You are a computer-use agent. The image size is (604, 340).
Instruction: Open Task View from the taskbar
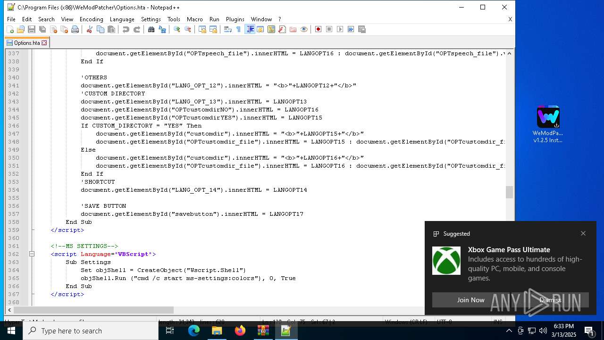point(170,331)
